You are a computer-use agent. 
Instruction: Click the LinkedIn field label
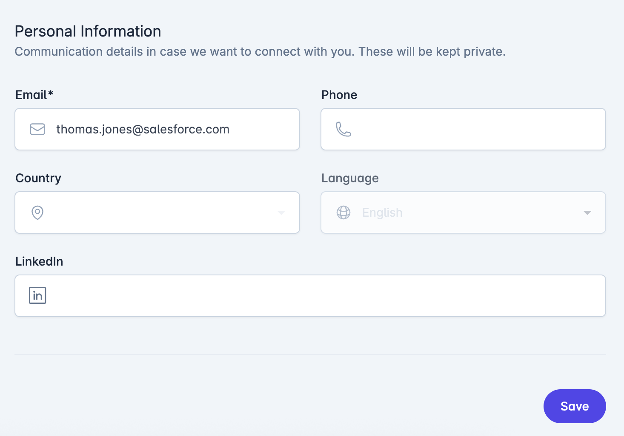pyautogui.click(x=39, y=261)
